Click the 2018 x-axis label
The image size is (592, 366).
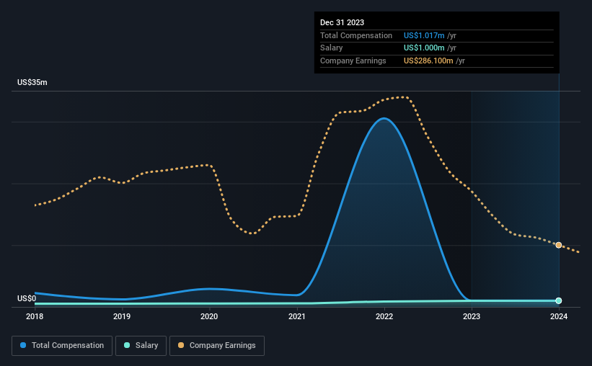(35, 316)
